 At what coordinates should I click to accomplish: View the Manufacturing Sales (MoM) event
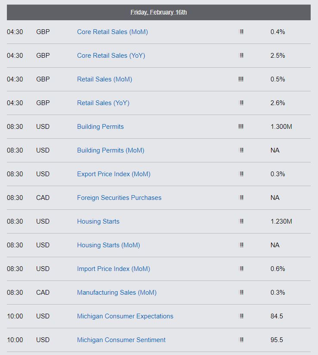tap(117, 293)
